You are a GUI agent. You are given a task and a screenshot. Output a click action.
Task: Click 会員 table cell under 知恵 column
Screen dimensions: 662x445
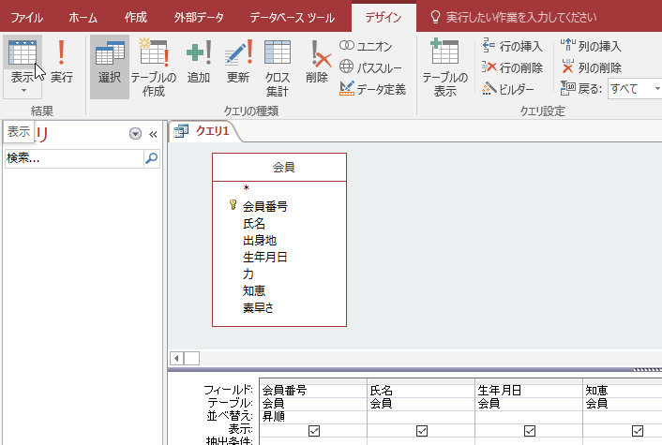tap(623, 404)
